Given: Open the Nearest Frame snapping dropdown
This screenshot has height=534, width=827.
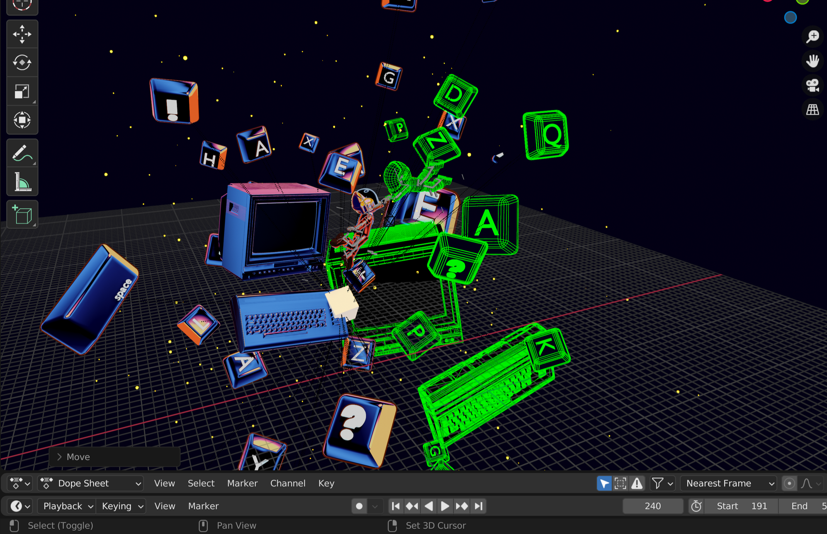Looking at the screenshot, I should tap(728, 483).
